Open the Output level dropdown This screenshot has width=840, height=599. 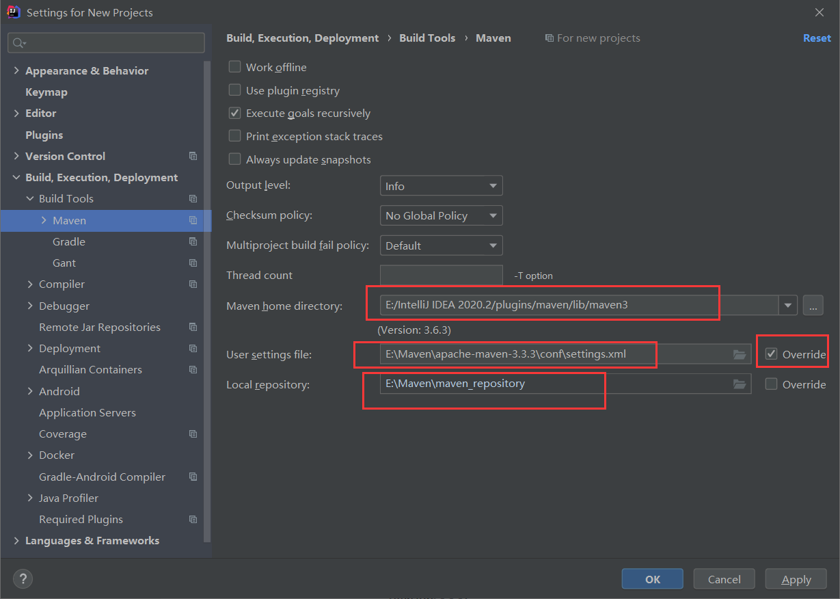coord(441,186)
